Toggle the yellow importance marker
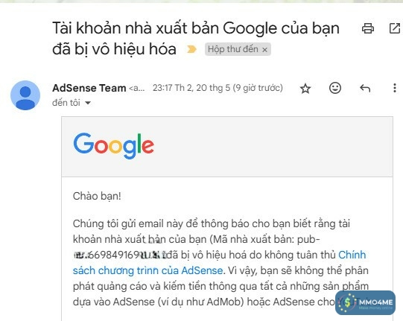403x321 pixels. [191, 49]
